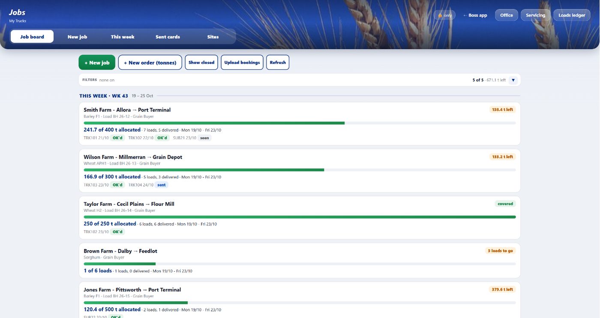Click OK'd badge next to TRK103
This screenshot has height=318, width=600.
117,185
